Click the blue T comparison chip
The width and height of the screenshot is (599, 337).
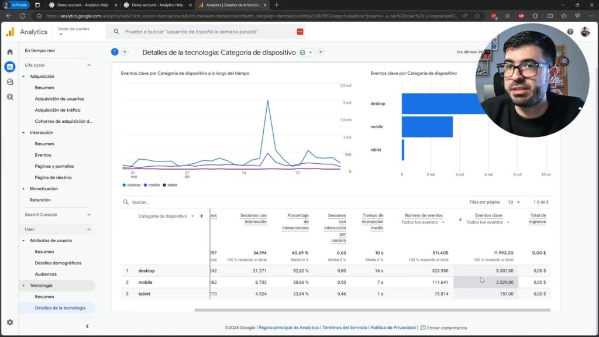[x=115, y=52]
